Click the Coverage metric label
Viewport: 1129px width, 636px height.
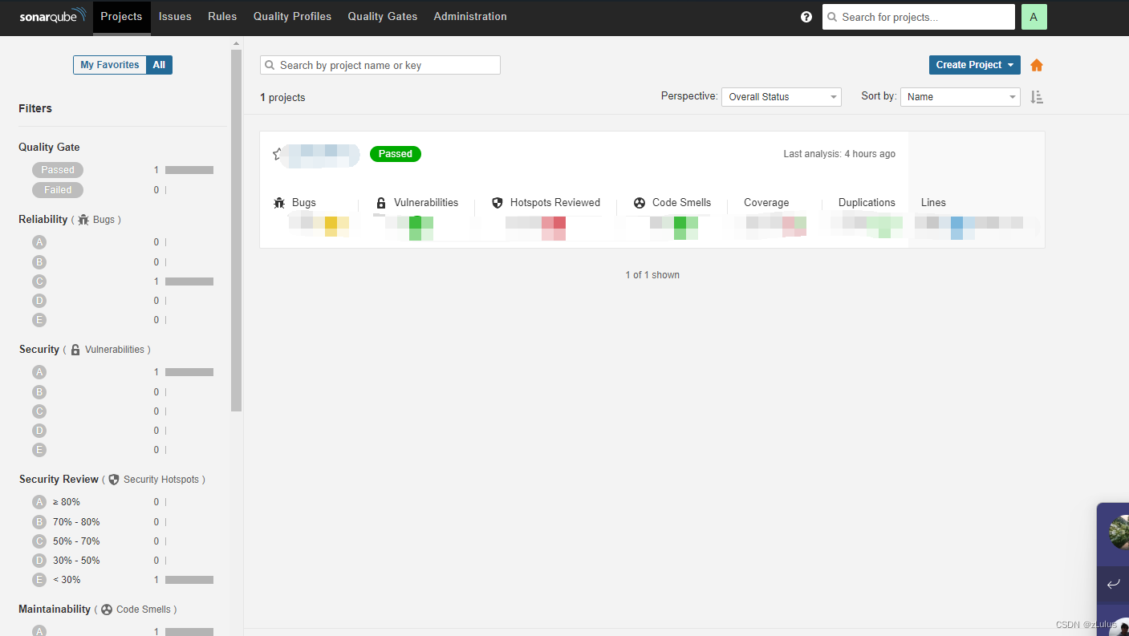tap(766, 203)
